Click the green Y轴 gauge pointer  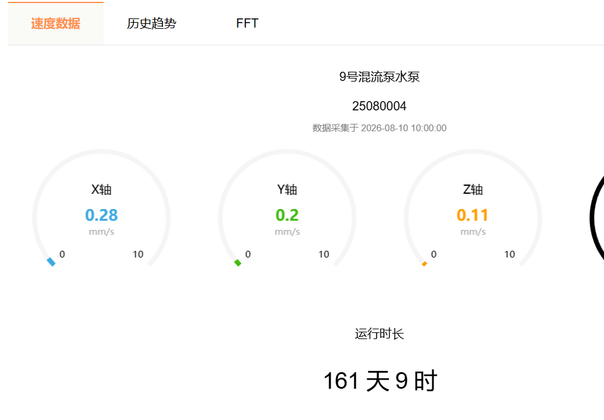pyautogui.click(x=238, y=263)
